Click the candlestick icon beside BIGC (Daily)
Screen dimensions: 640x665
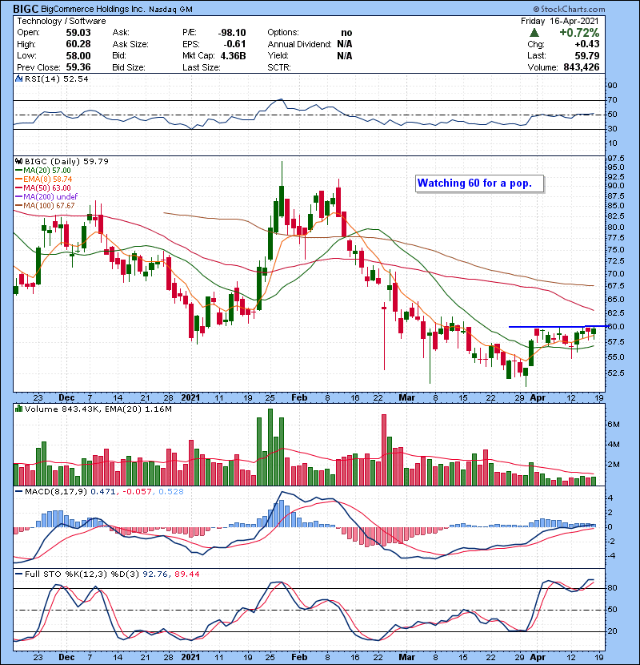coord(18,161)
